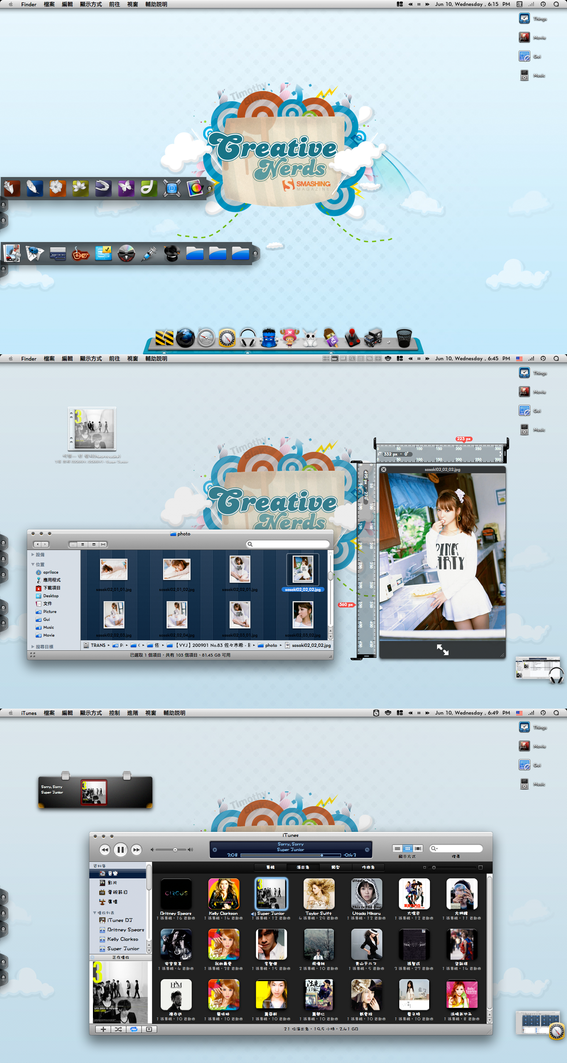The width and height of the screenshot is (567, 1063).
Task: Click the iTunes song progress bar
Action: 291,855
